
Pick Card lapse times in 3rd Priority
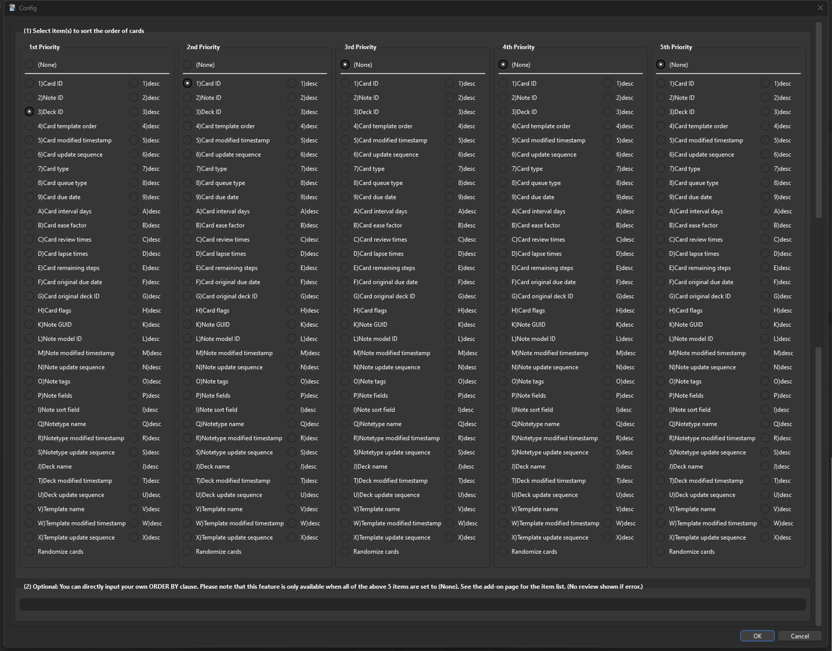pos(345,253)
